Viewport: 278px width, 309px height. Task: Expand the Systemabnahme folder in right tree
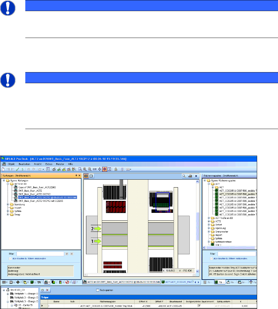pos(209,242)
